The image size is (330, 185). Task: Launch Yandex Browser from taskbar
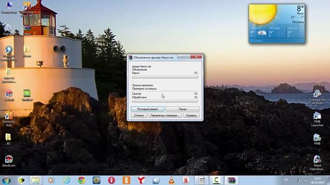coord(141,180)
